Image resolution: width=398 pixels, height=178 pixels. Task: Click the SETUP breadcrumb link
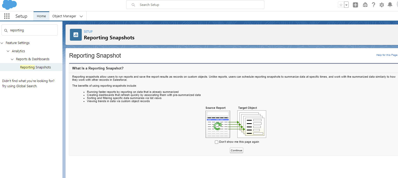coord(88,32)
